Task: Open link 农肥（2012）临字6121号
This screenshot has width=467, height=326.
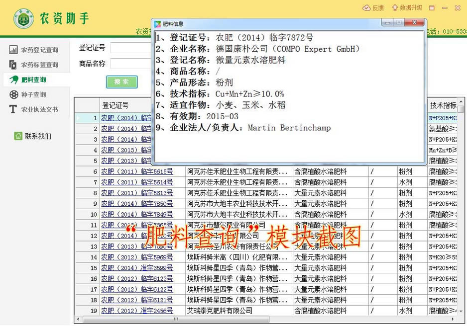Action: [137, 300]
